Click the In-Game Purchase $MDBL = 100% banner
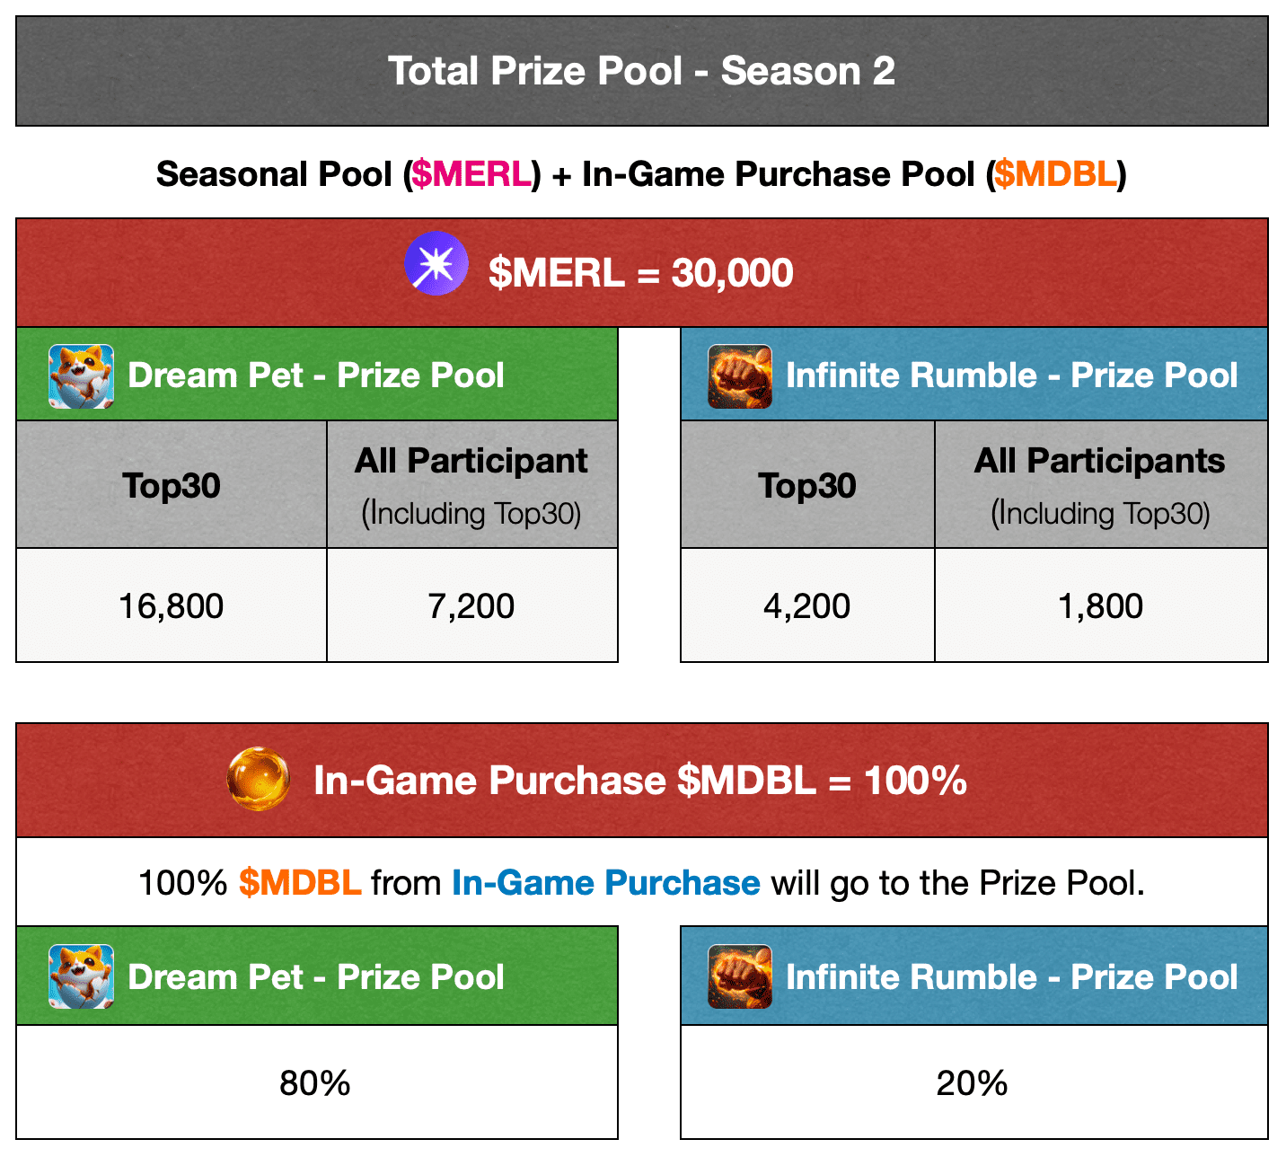 (x=642, y=780)
